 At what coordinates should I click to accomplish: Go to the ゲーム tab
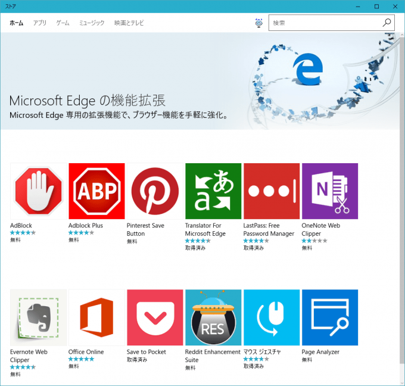click(x=63, y=23)
